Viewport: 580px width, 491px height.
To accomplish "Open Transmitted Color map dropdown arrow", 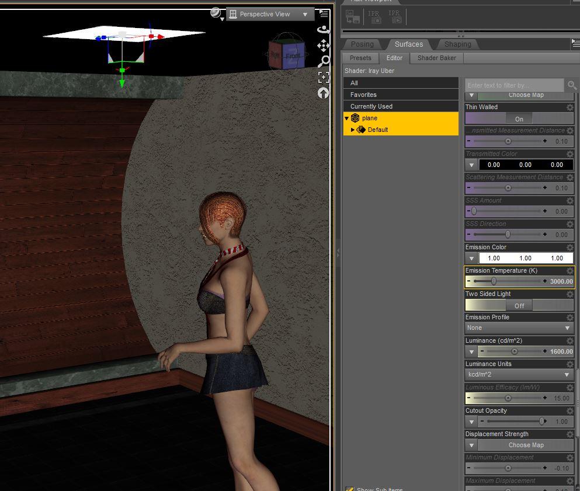I will [x=471, y=165].
